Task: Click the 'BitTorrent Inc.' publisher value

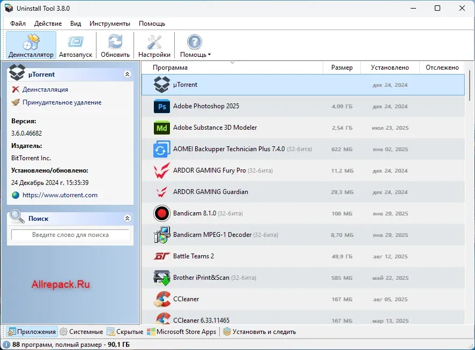Action: tap(31, 158)
